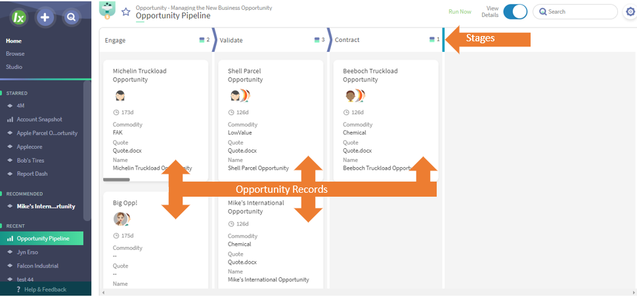Open the Shell Parcel Opportunity card title
The width and height of the screenshot is (637, 297).
click(x=245, y=75)
